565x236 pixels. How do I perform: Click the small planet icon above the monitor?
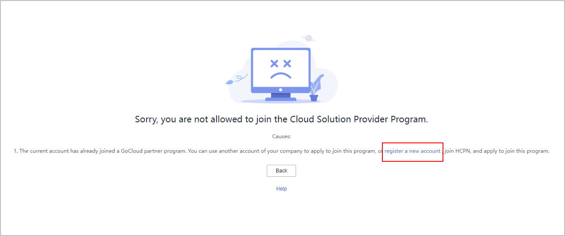308,38
